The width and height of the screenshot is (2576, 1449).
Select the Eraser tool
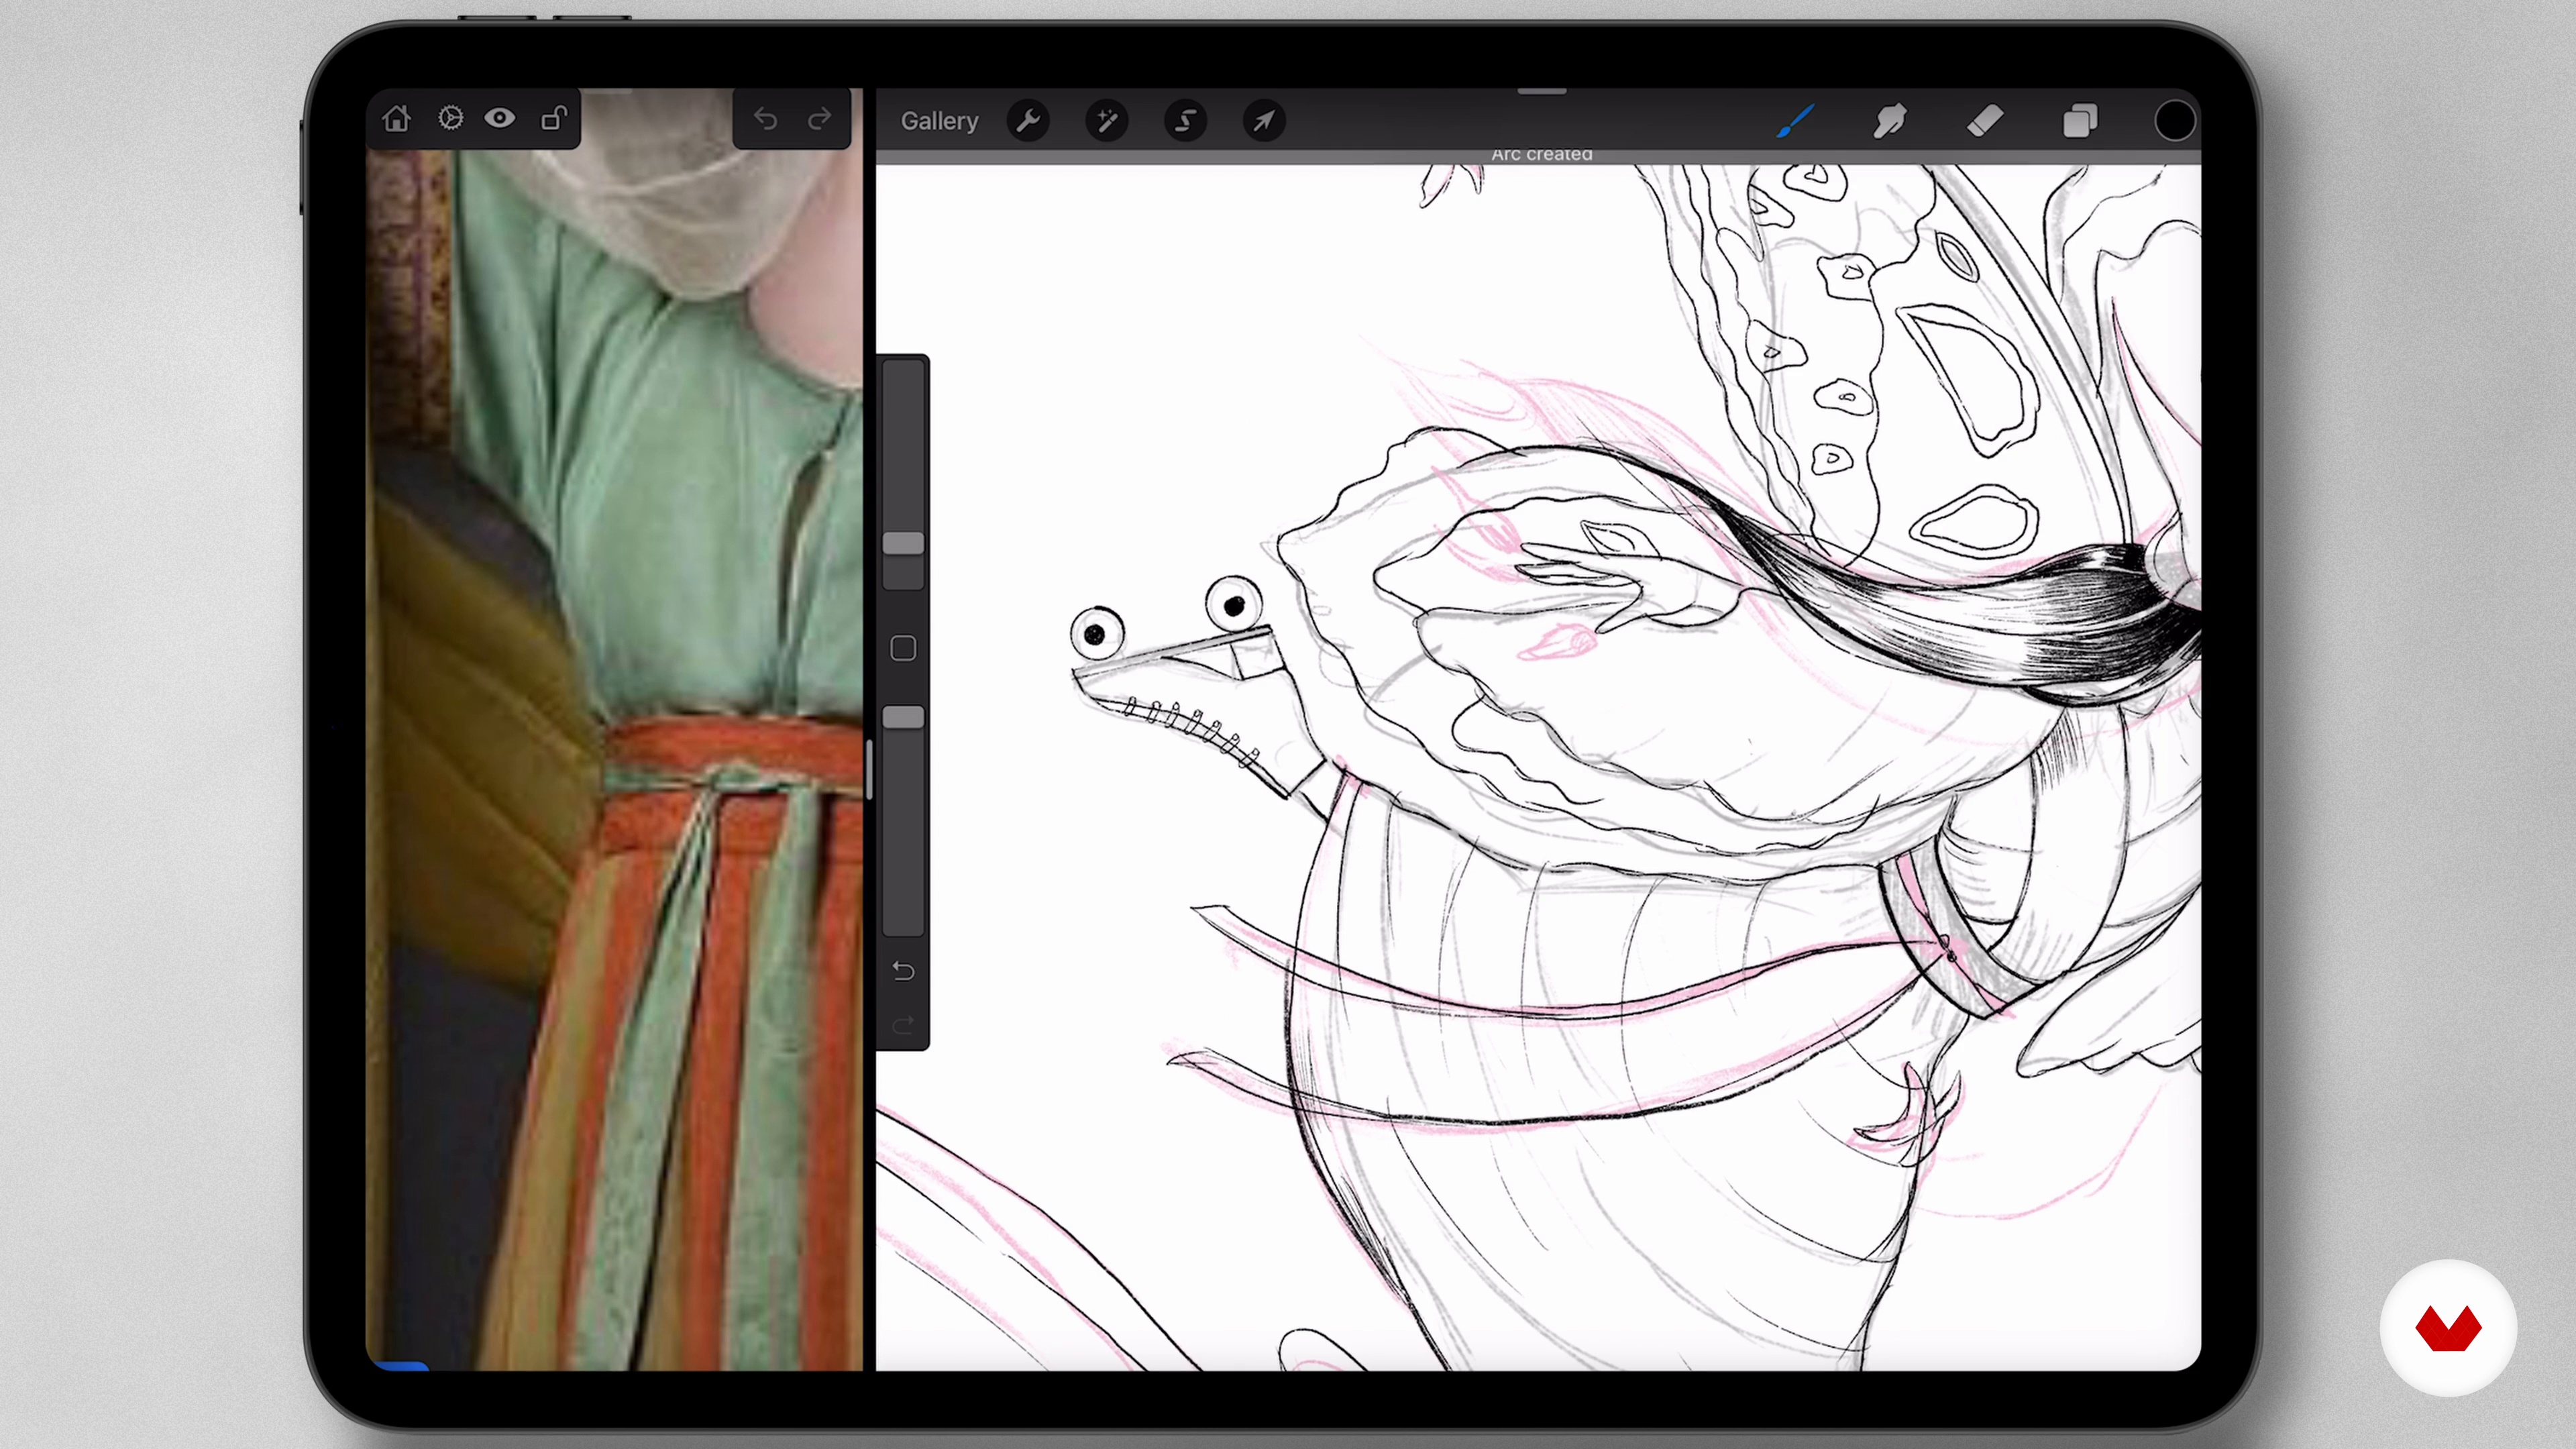[1985, 121]
